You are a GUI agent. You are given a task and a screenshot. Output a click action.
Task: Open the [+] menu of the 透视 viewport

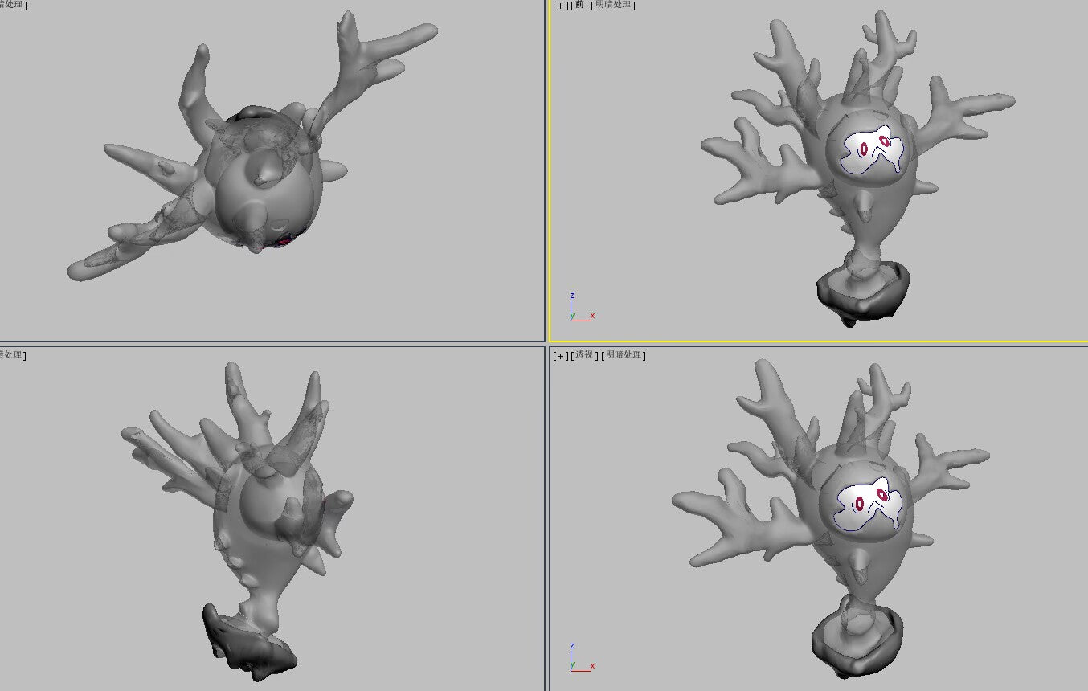[x=561, y=355]
